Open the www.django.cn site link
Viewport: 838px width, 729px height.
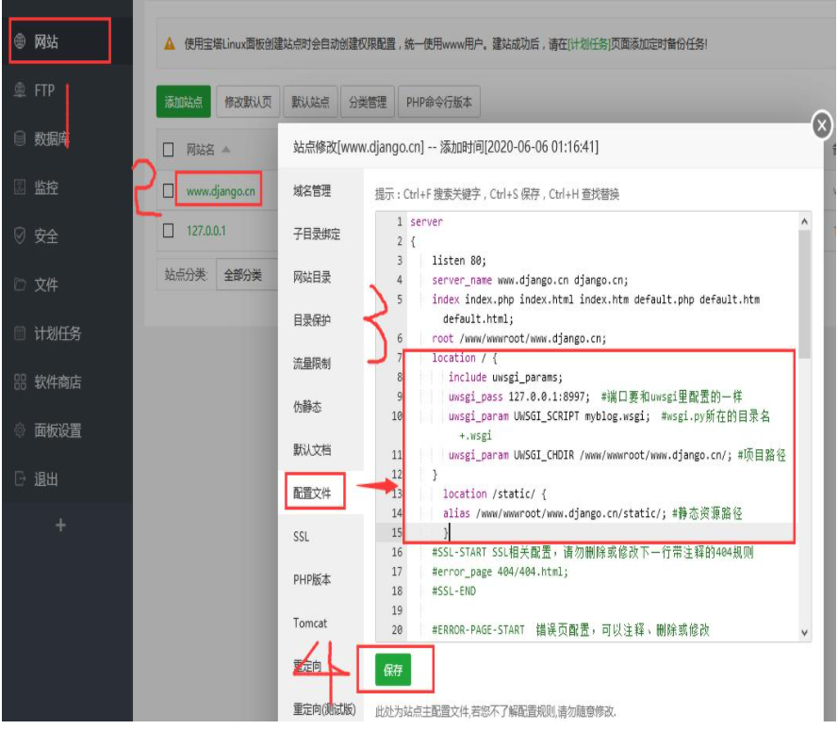221,190
